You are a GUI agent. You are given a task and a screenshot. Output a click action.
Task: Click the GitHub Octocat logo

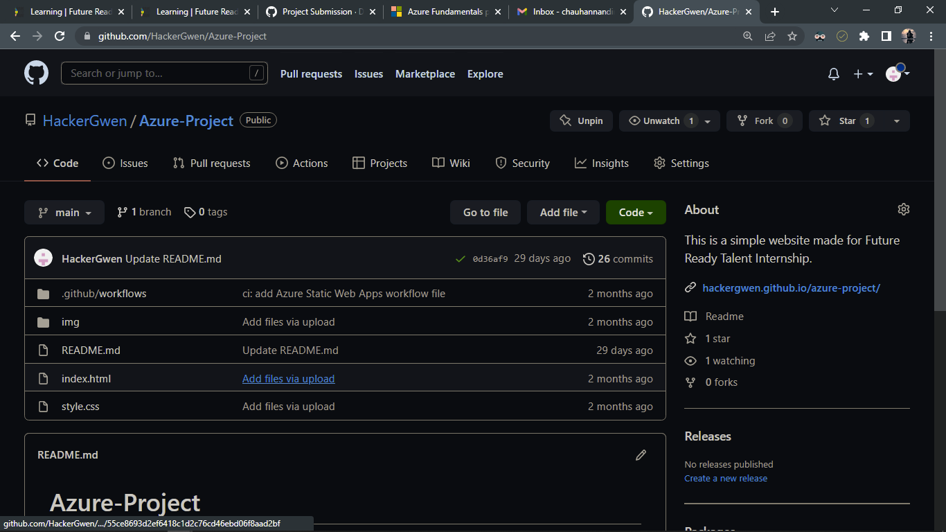36,73
